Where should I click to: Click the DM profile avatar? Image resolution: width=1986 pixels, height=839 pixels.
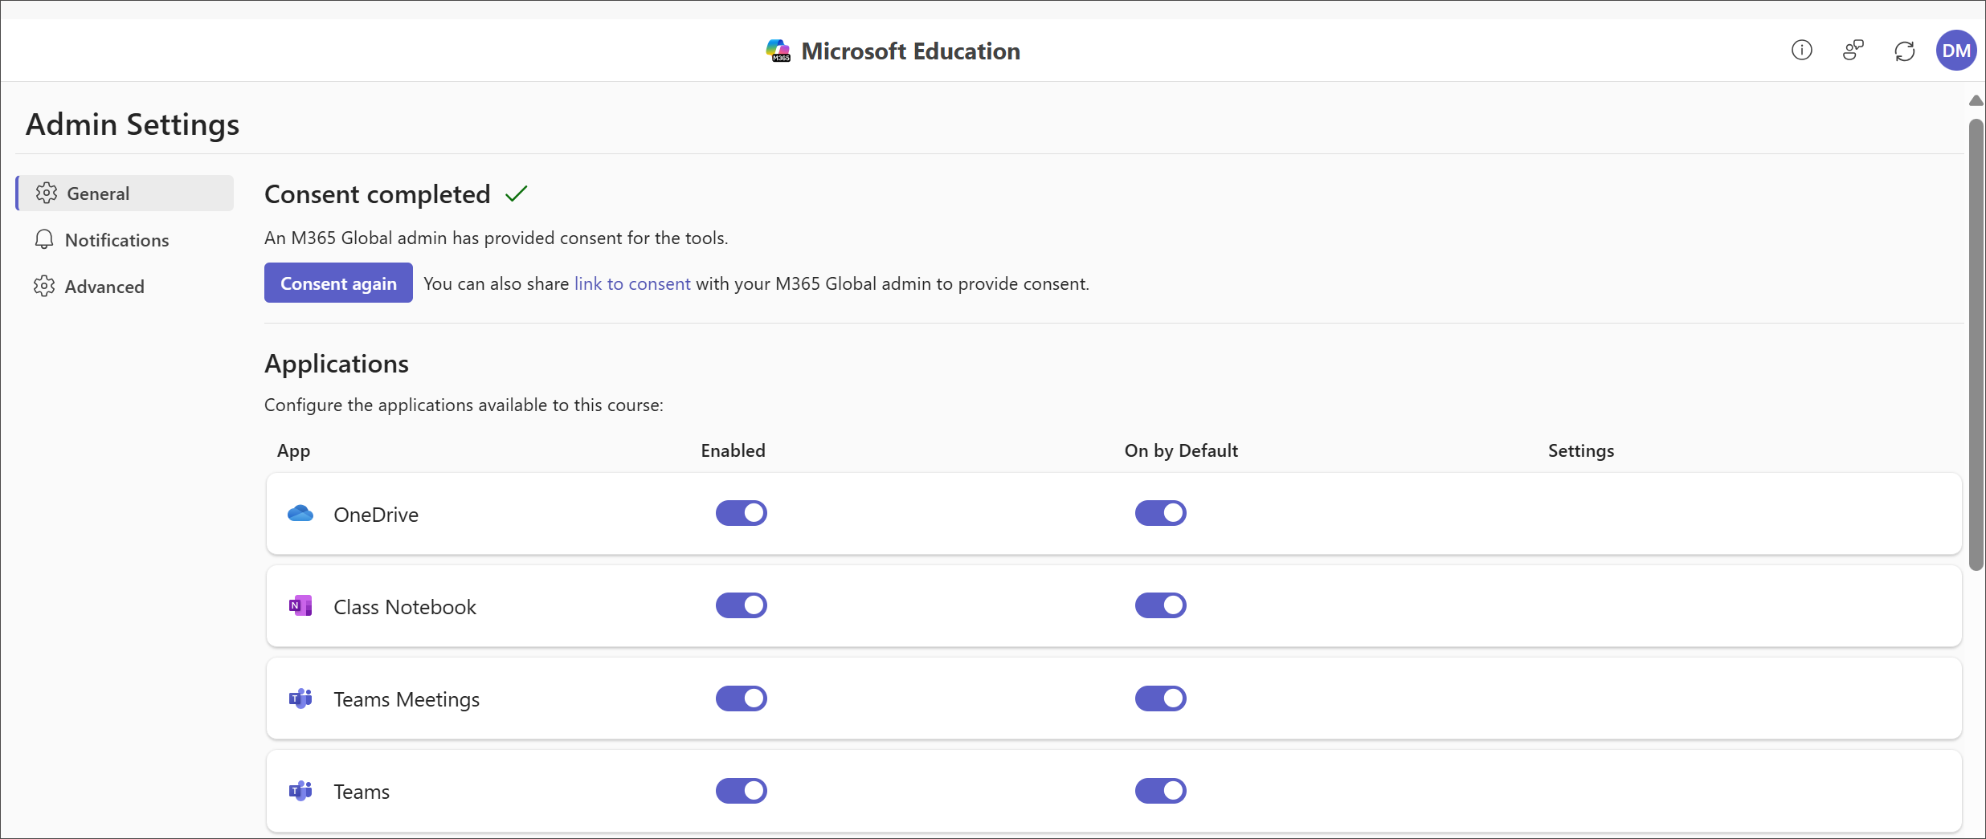click(x=1956, y=50)
